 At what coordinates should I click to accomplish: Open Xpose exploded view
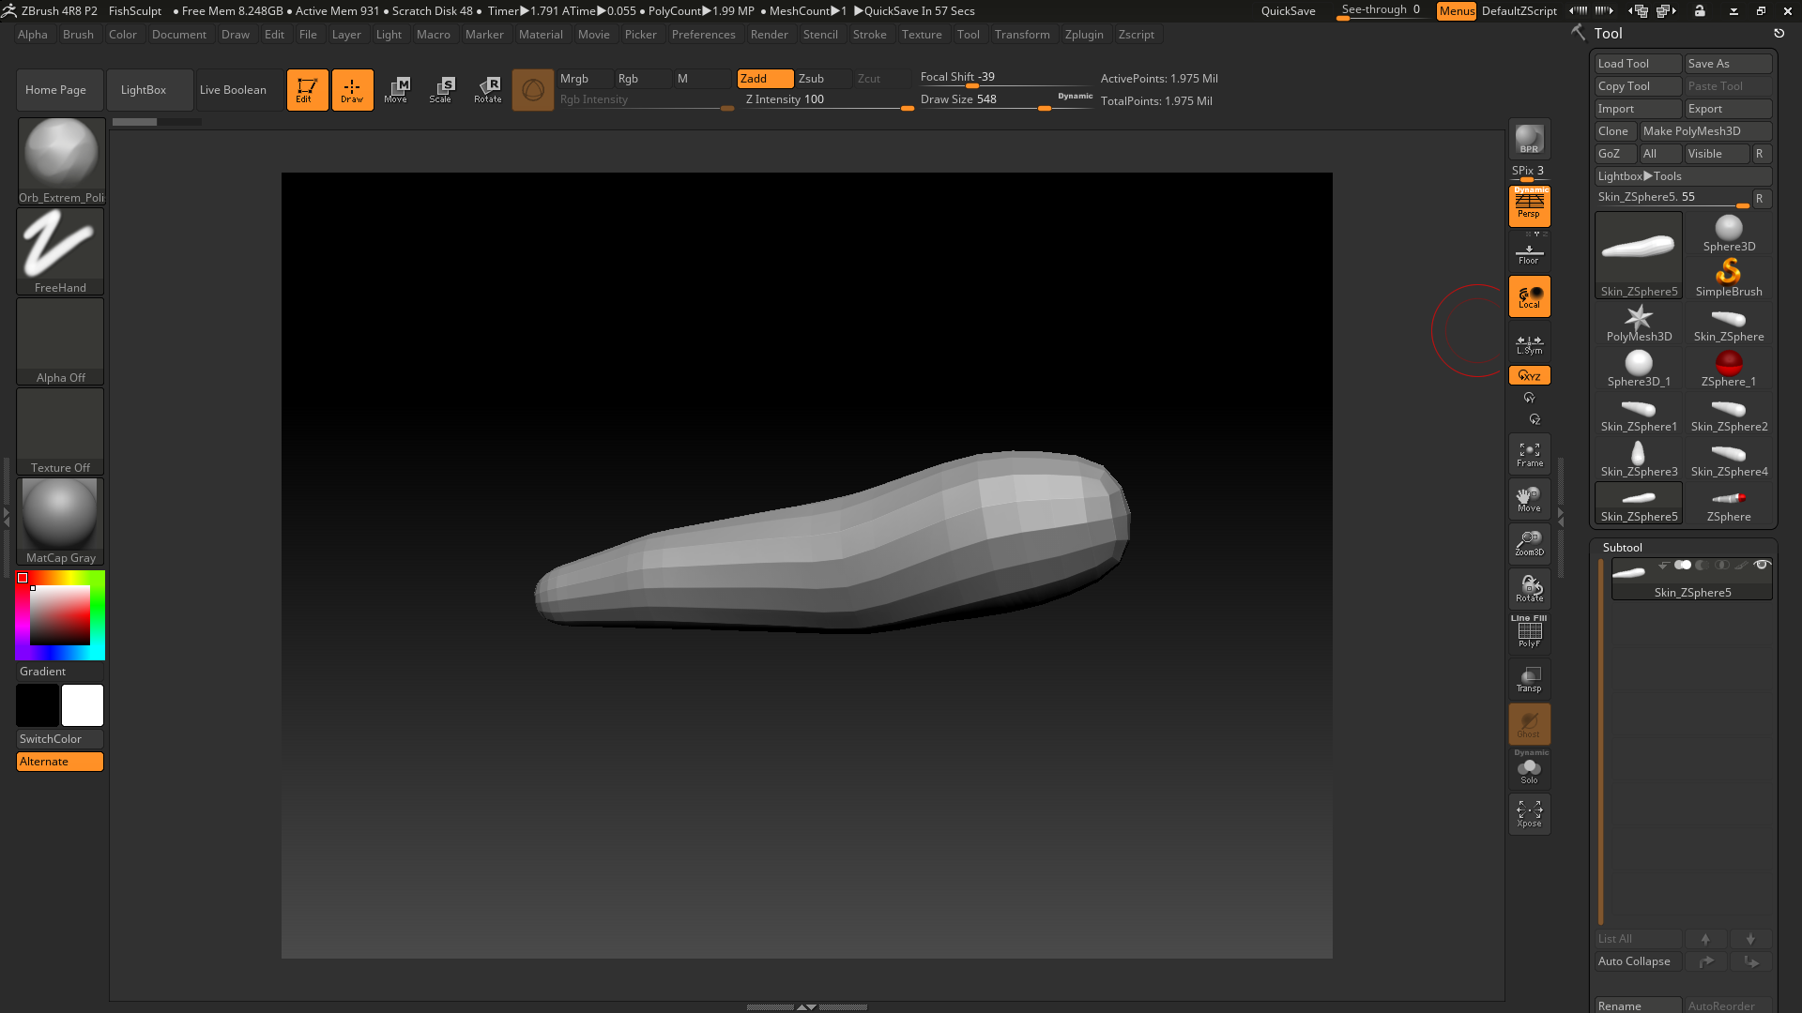click(x=1529, y=813)
